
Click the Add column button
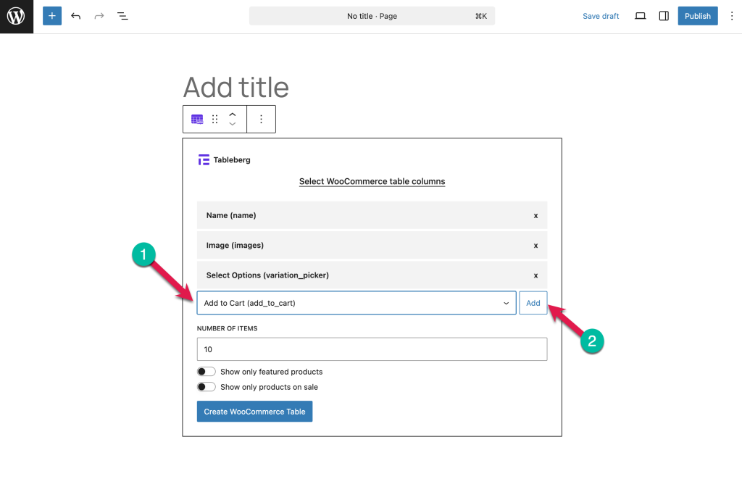[x=533, y=303]
